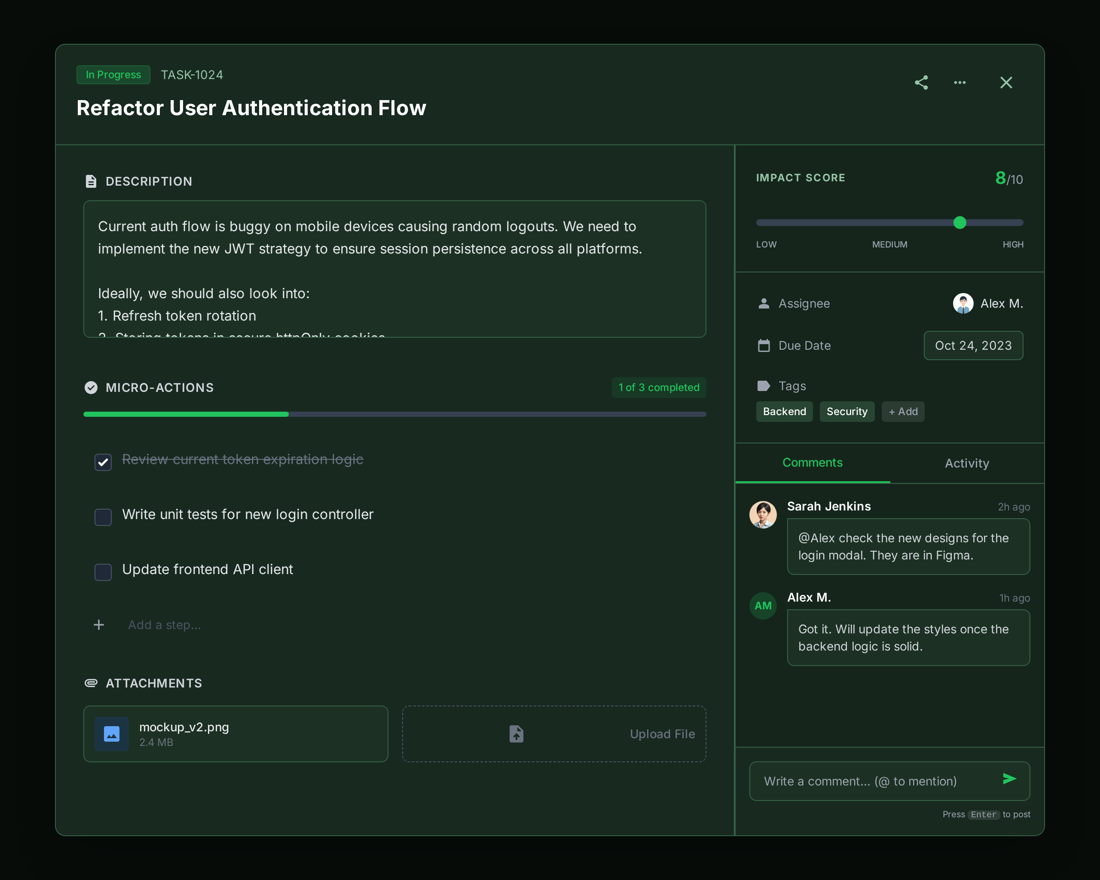
Task: Click the Assignee person icon
Action: tap(764, 303)
